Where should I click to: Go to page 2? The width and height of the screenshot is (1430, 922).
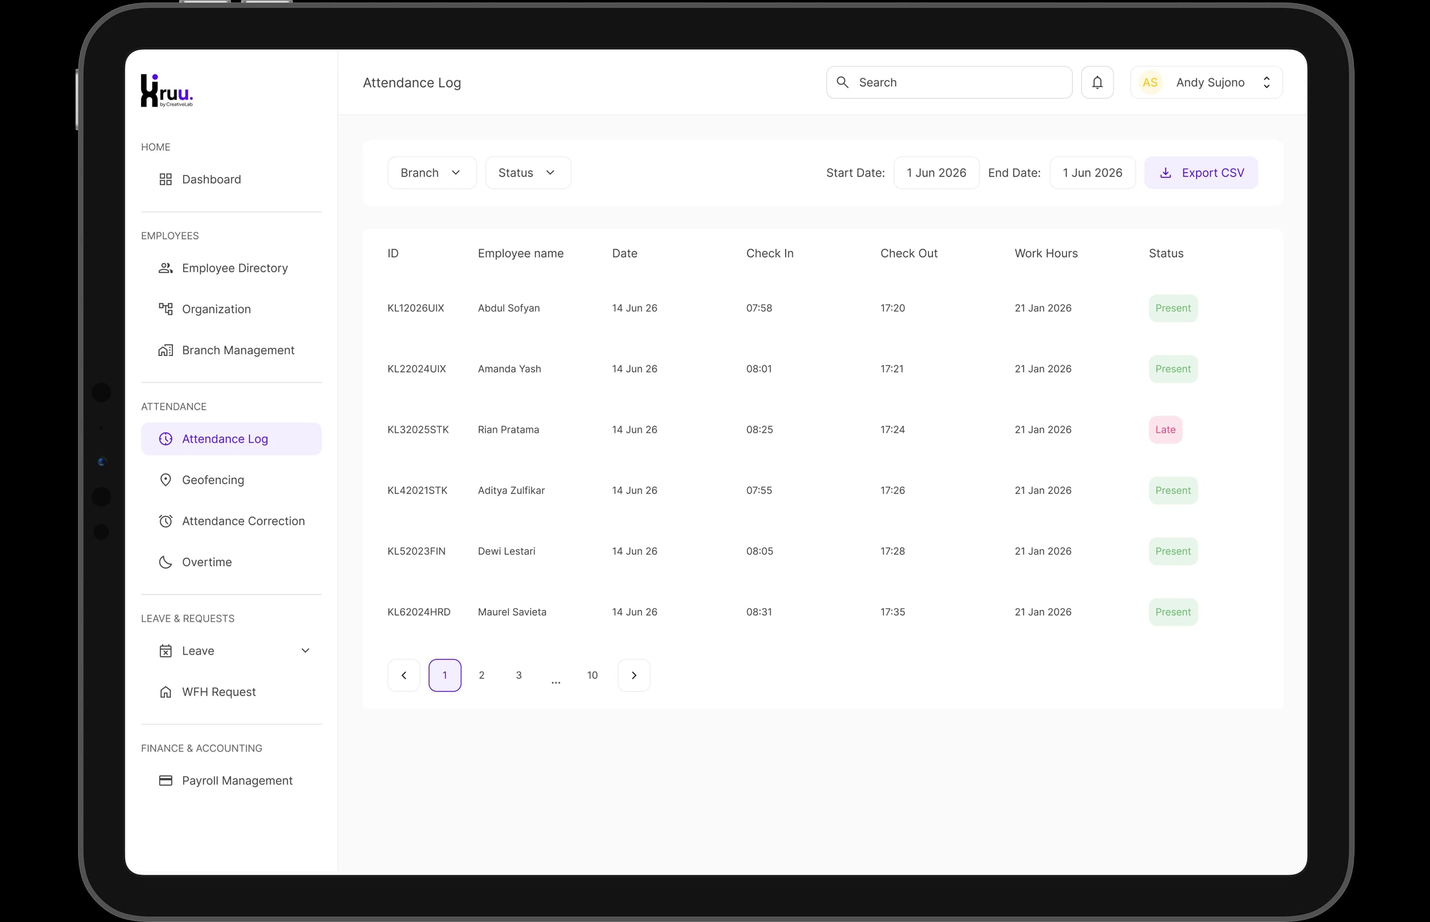tap(481, 675)
